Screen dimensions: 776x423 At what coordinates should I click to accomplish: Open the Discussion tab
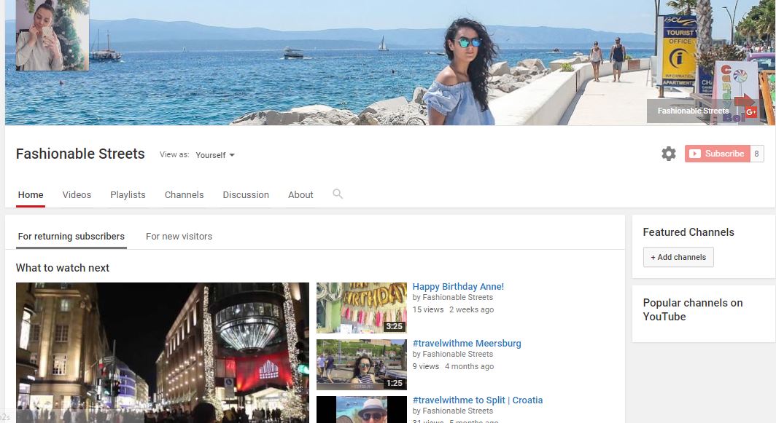(x=246, y=194)
